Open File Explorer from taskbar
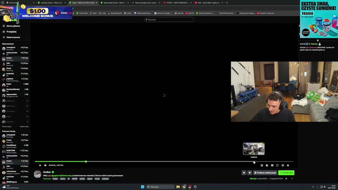The image size is (338, 190). (178, 187)
